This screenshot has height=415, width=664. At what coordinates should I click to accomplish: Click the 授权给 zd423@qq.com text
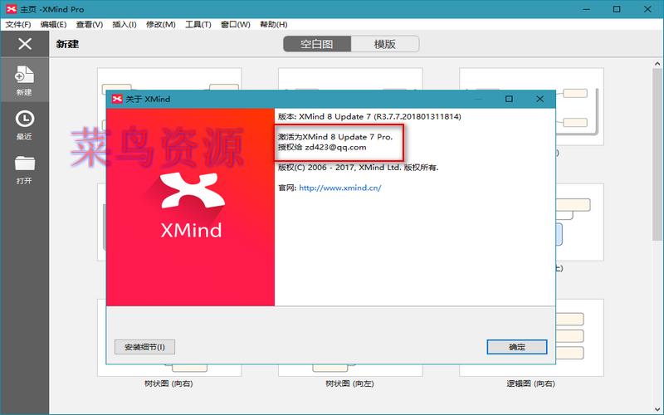point(322,148)
